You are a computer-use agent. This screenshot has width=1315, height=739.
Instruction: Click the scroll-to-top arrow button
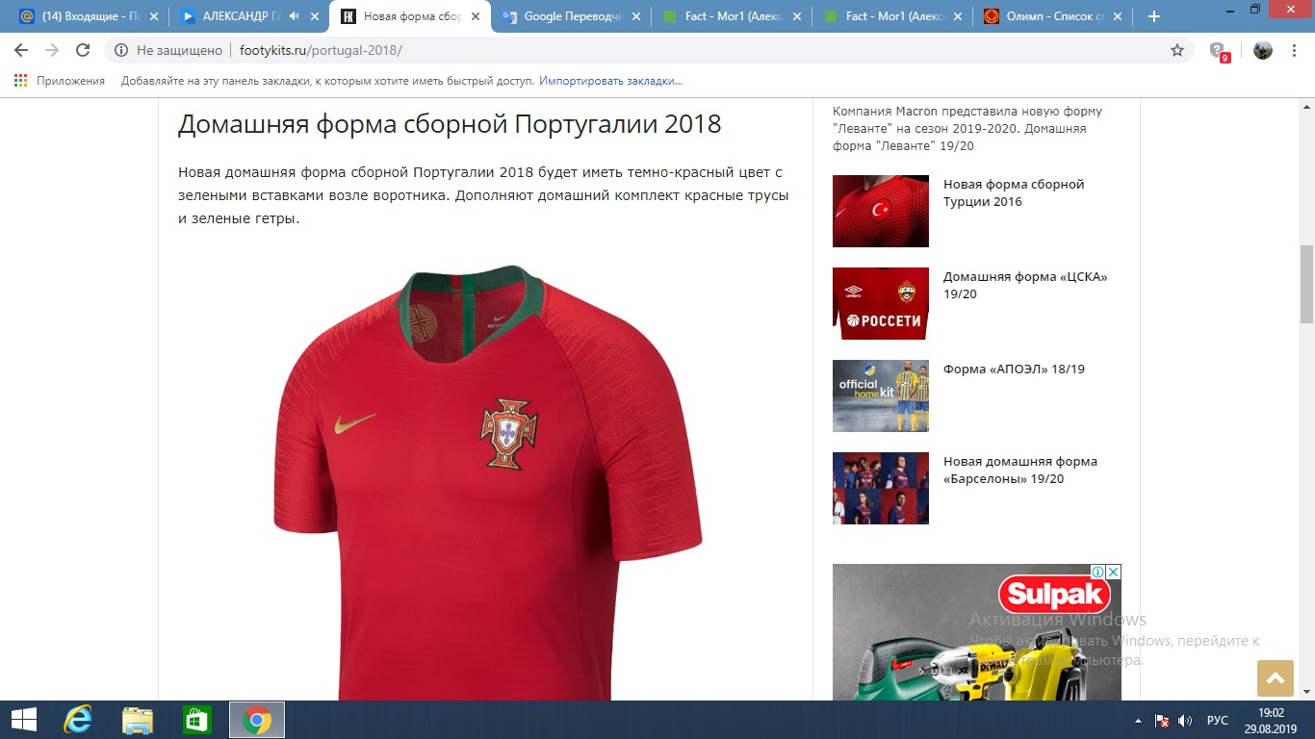(x=1276, y=678)
